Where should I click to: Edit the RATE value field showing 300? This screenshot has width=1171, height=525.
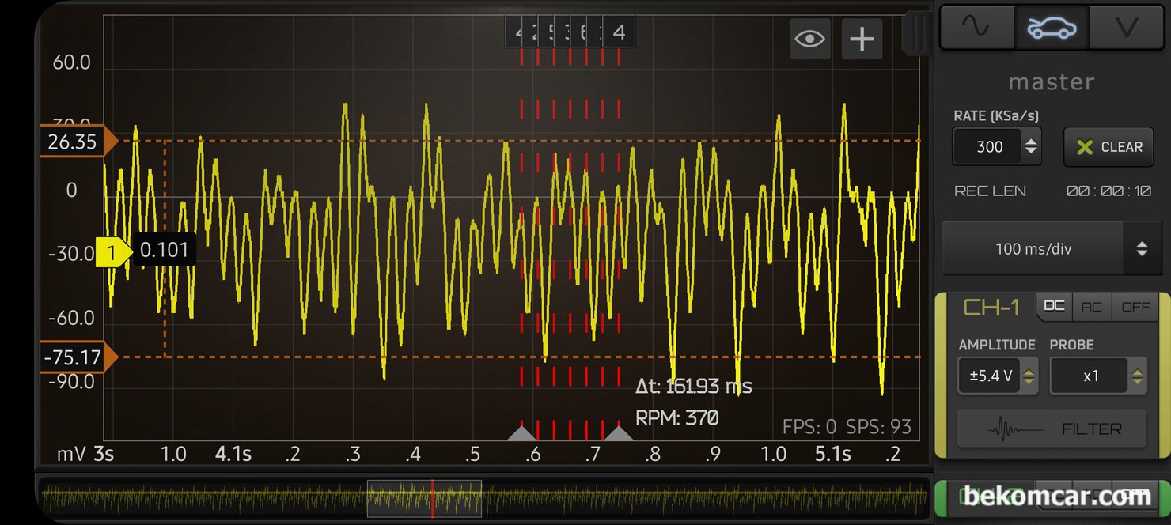(x=989, y=146)
